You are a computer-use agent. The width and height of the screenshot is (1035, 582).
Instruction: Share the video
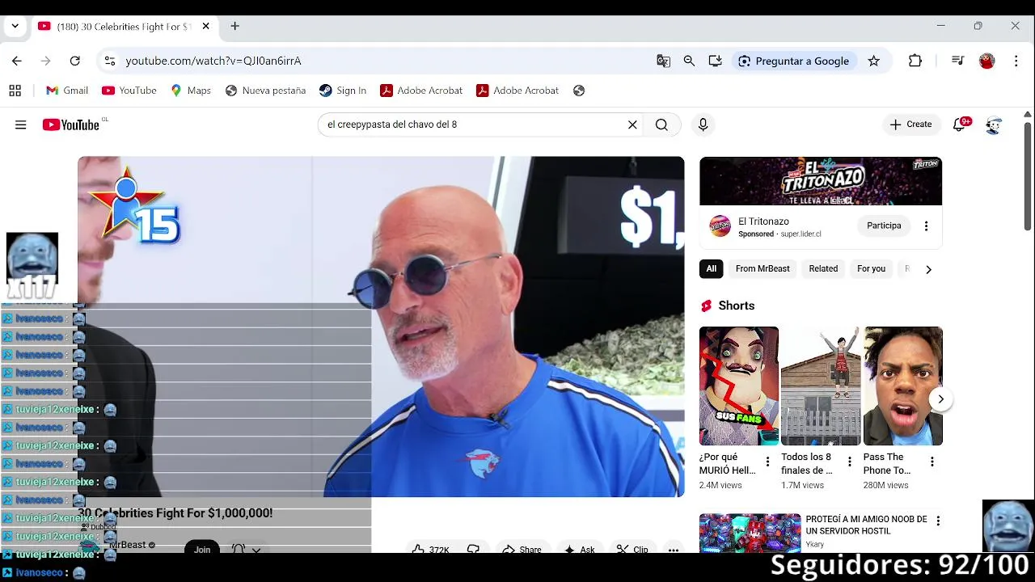click(522, 550)
